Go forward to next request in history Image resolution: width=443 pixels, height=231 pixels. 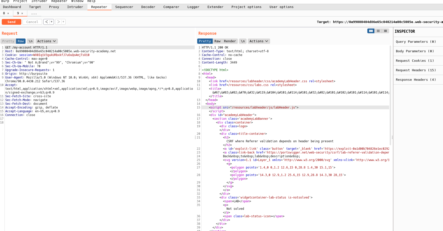coord(58,22)
